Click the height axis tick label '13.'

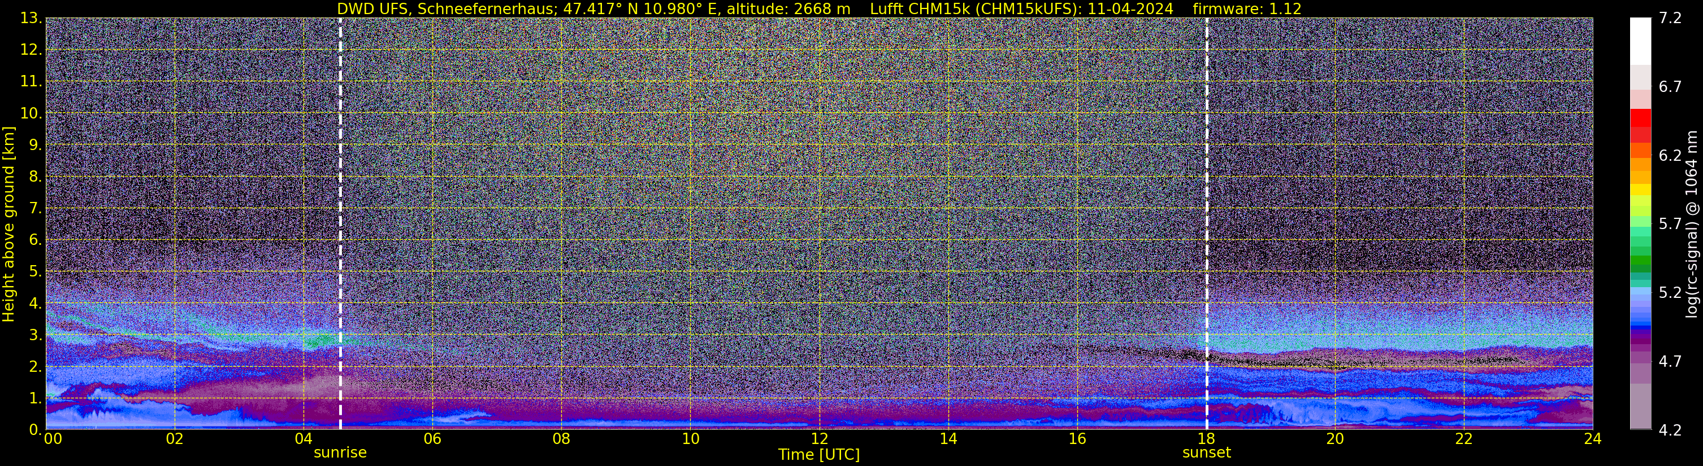(x=31, y=18)
